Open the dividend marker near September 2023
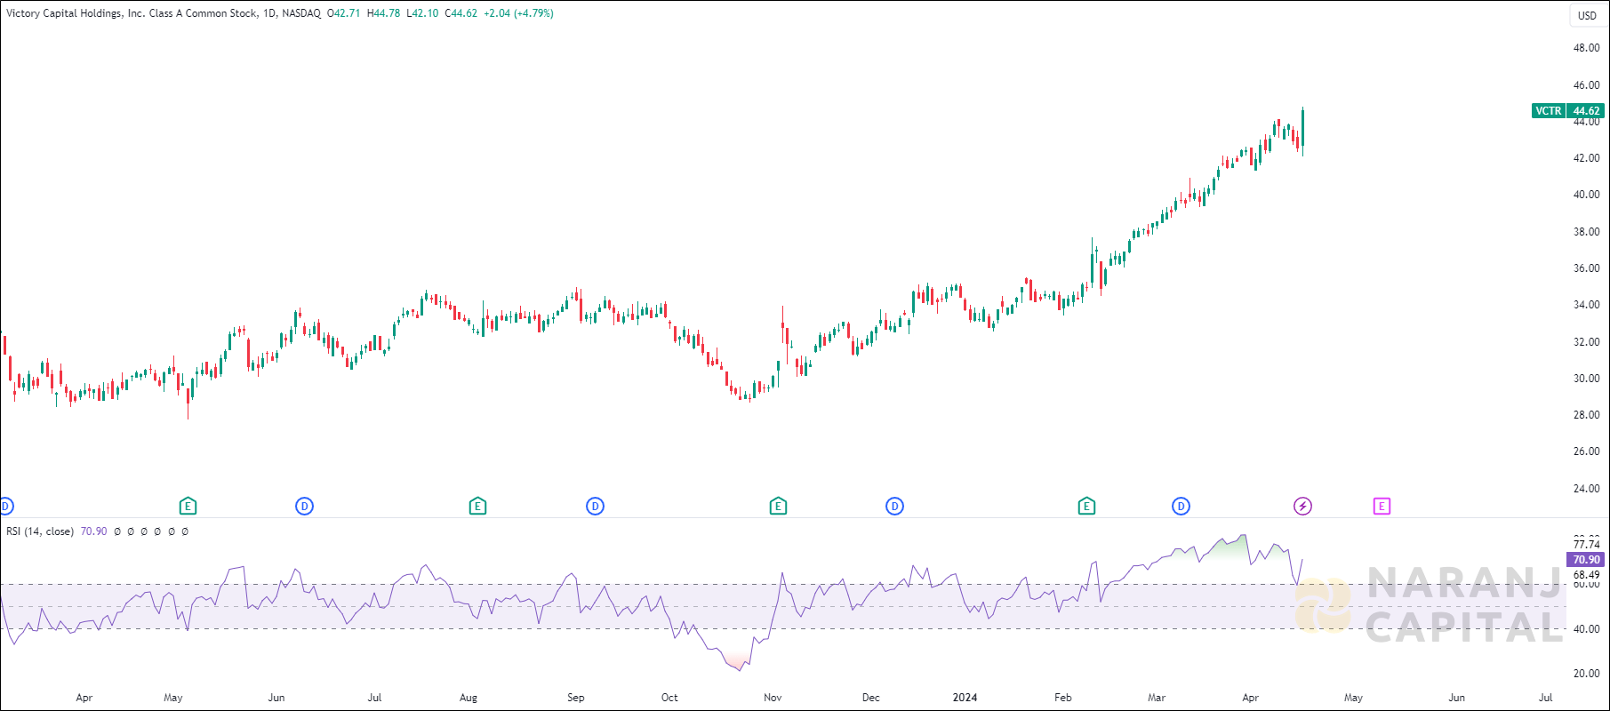The width and height of the screenshot is (1610, 711). (595, 507)
